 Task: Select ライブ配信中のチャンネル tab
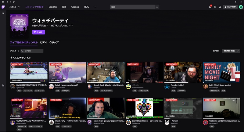(24, 42)
